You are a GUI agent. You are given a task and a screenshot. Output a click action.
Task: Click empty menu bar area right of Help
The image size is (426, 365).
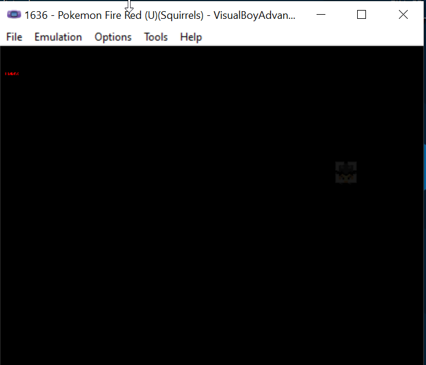point(312,37)
